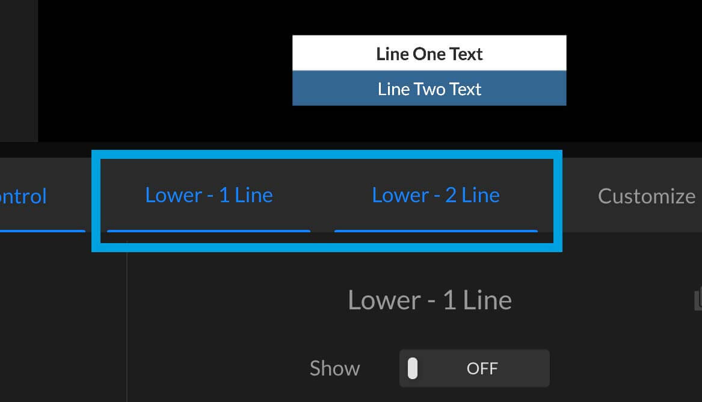Image resolution: width=702 pixels, height=402 pixels.
Task: Click the blue underline under the Control tab
Action: click(x=43, y=231)
